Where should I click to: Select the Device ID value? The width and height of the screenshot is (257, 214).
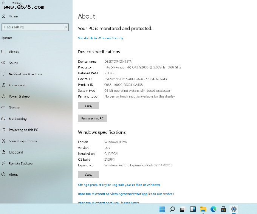136,79
